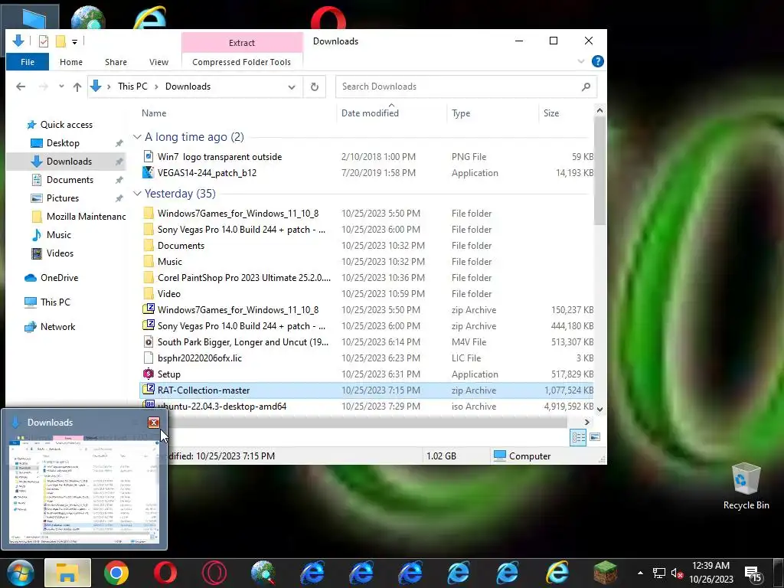Open the recent locations dropdown arrow

click(61, 86)
